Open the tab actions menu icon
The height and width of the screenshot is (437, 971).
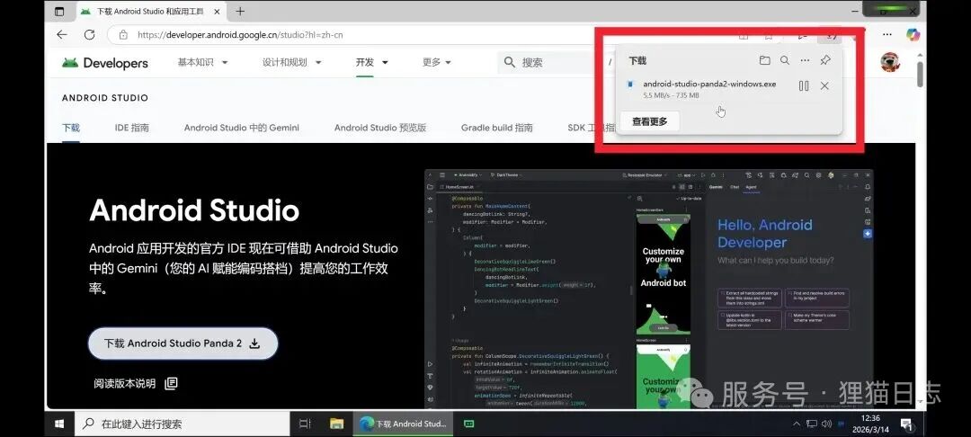click(59, 11)
